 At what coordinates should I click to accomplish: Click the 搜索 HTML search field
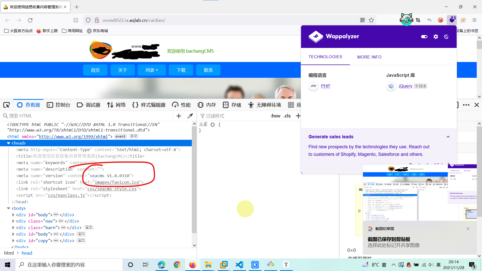[87, 116]
